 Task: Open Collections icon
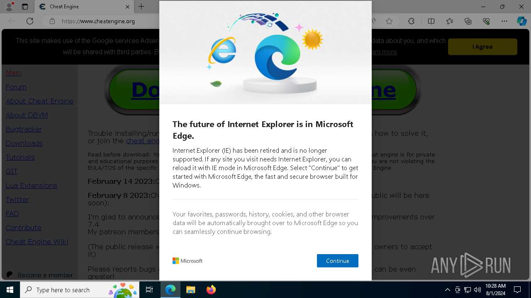[468, 21]
